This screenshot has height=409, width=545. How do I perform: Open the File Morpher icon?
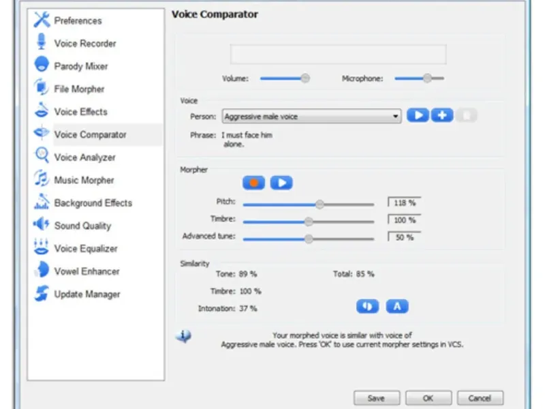(x=42, y=87)
